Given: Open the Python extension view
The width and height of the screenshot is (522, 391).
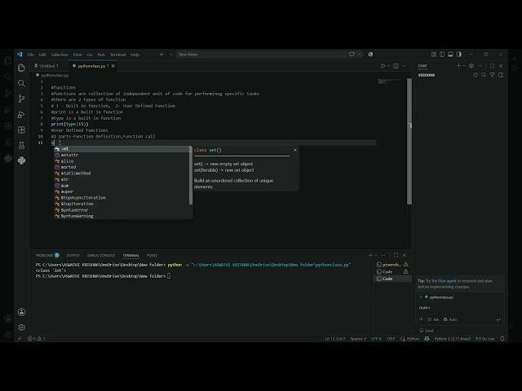Looking at the screenshot, I should (x=21, y=160).
